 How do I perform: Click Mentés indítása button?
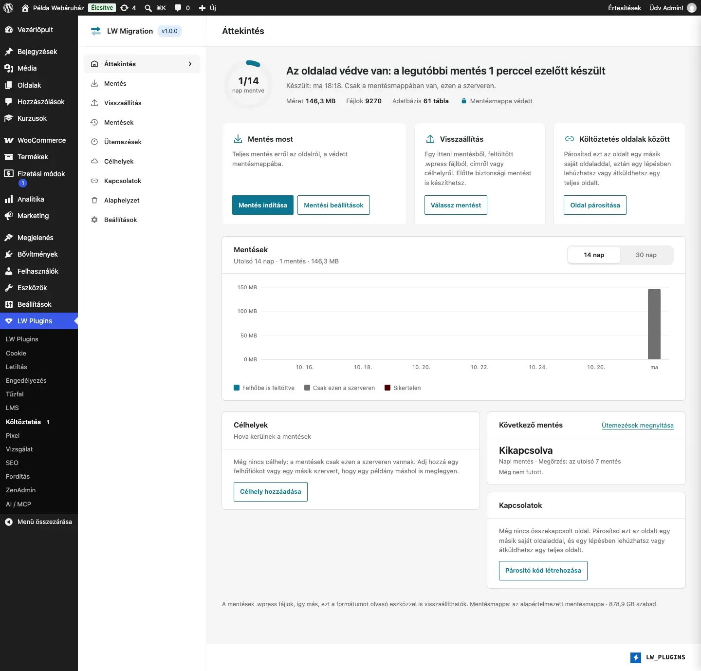(263, 205)
